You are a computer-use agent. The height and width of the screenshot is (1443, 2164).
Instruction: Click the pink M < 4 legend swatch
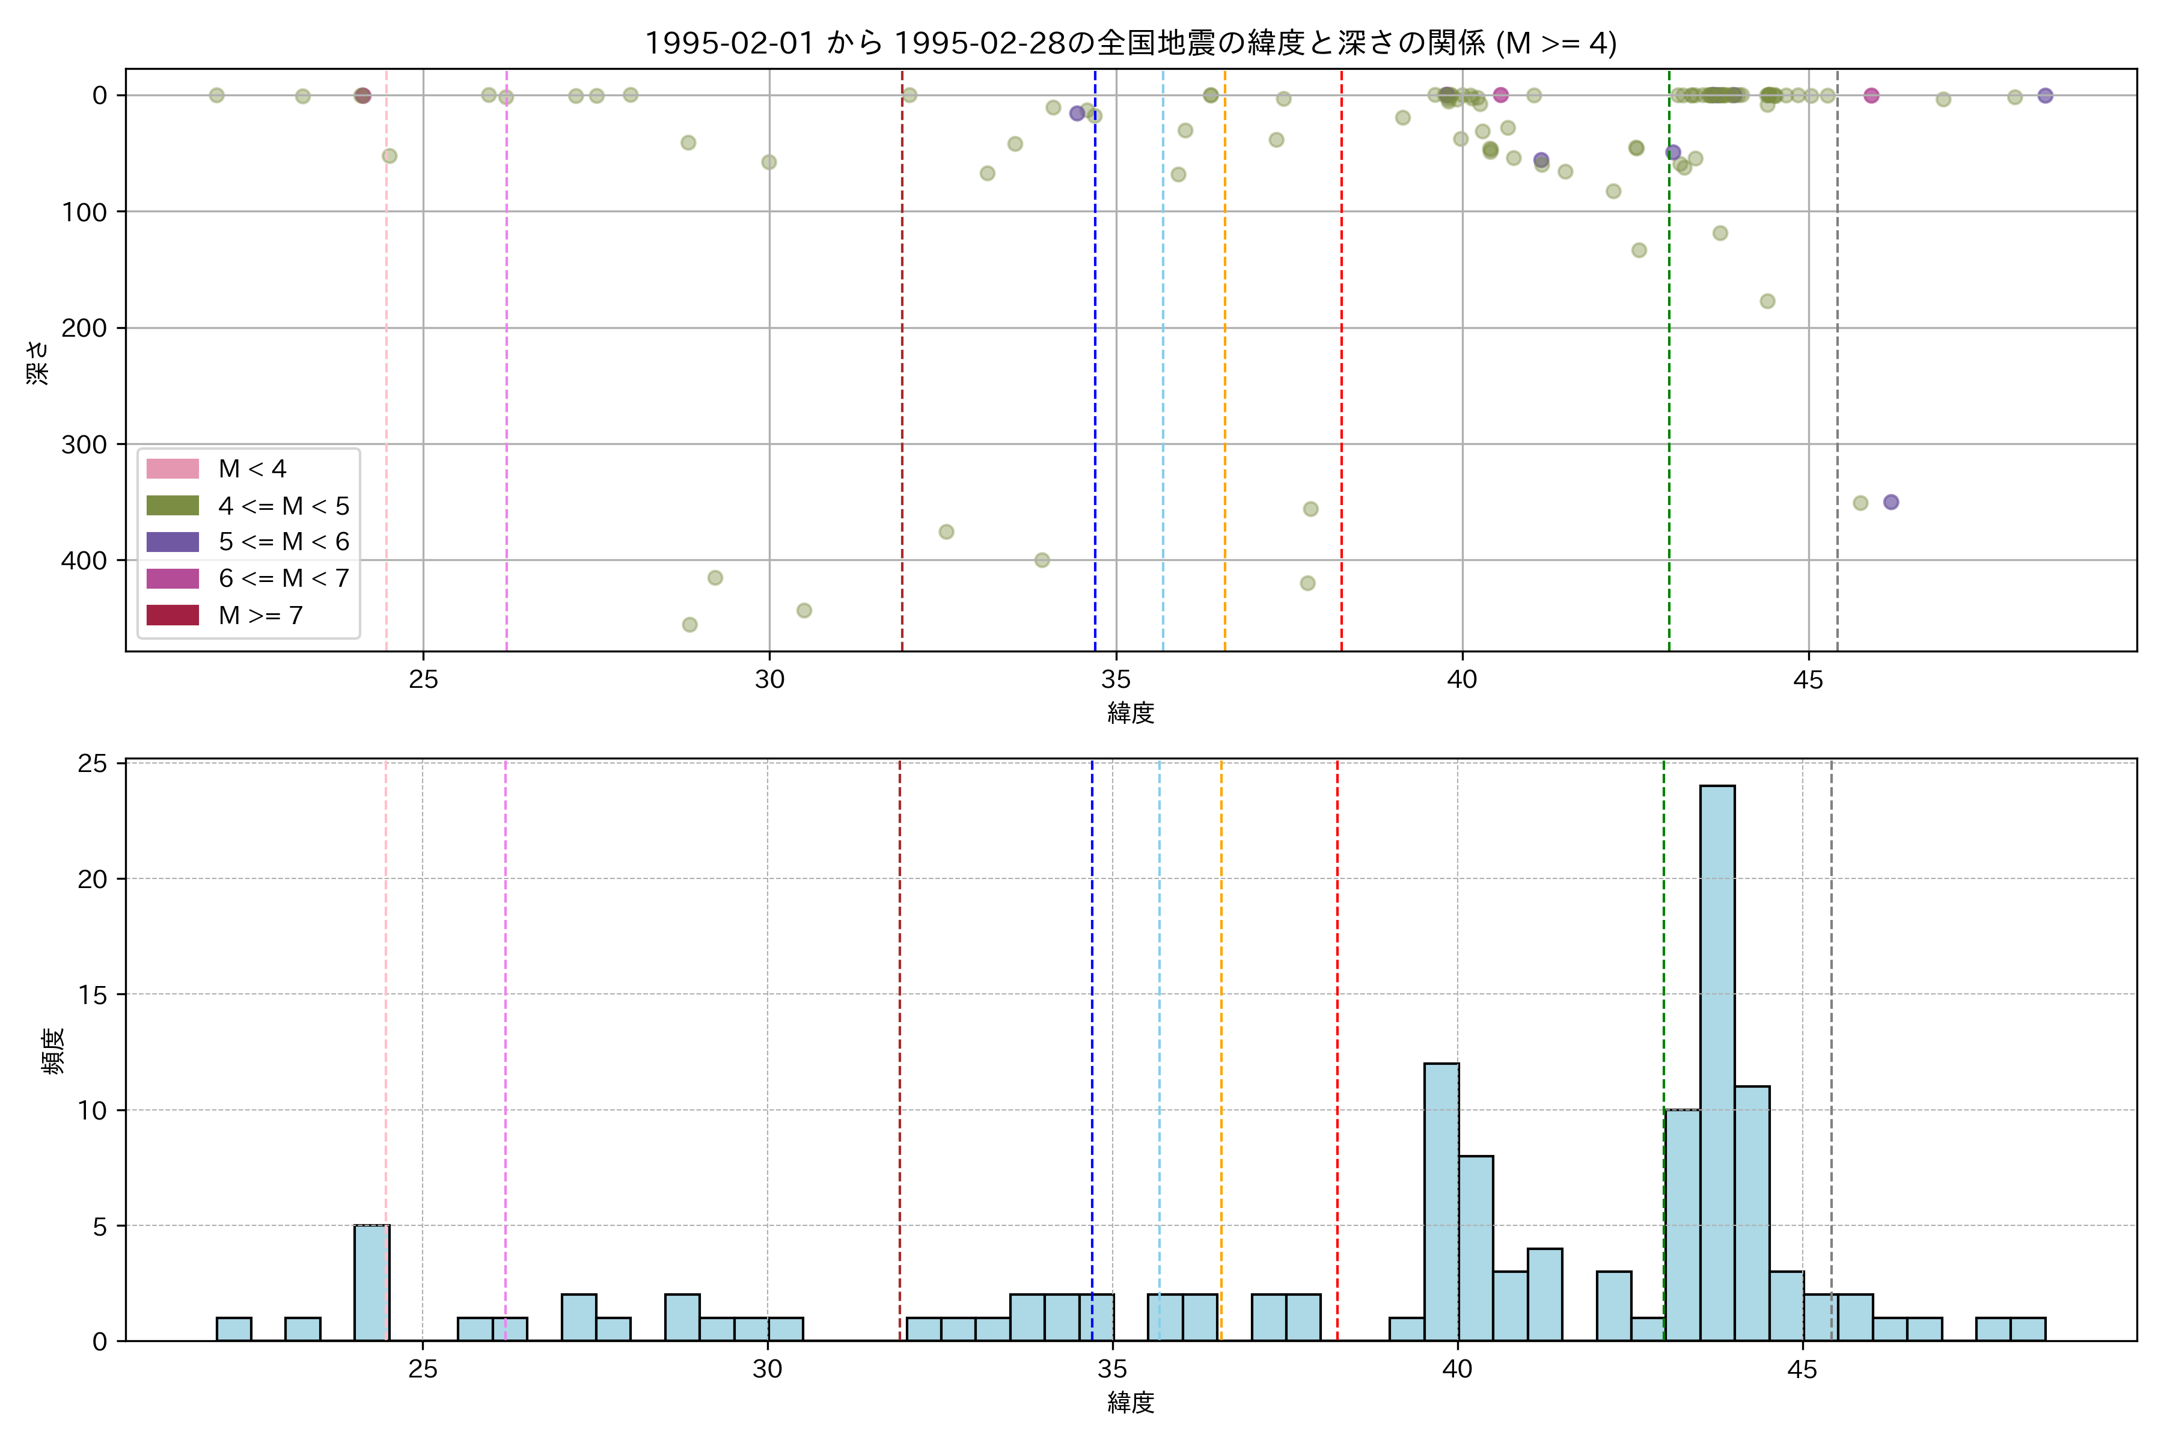pos(172,468)
